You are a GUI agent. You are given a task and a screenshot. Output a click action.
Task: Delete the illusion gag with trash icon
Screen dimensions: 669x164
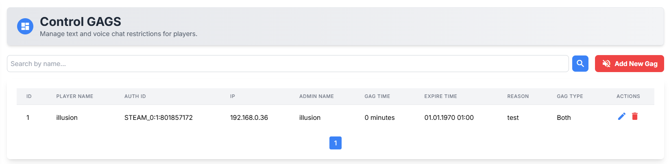point(634,117)
